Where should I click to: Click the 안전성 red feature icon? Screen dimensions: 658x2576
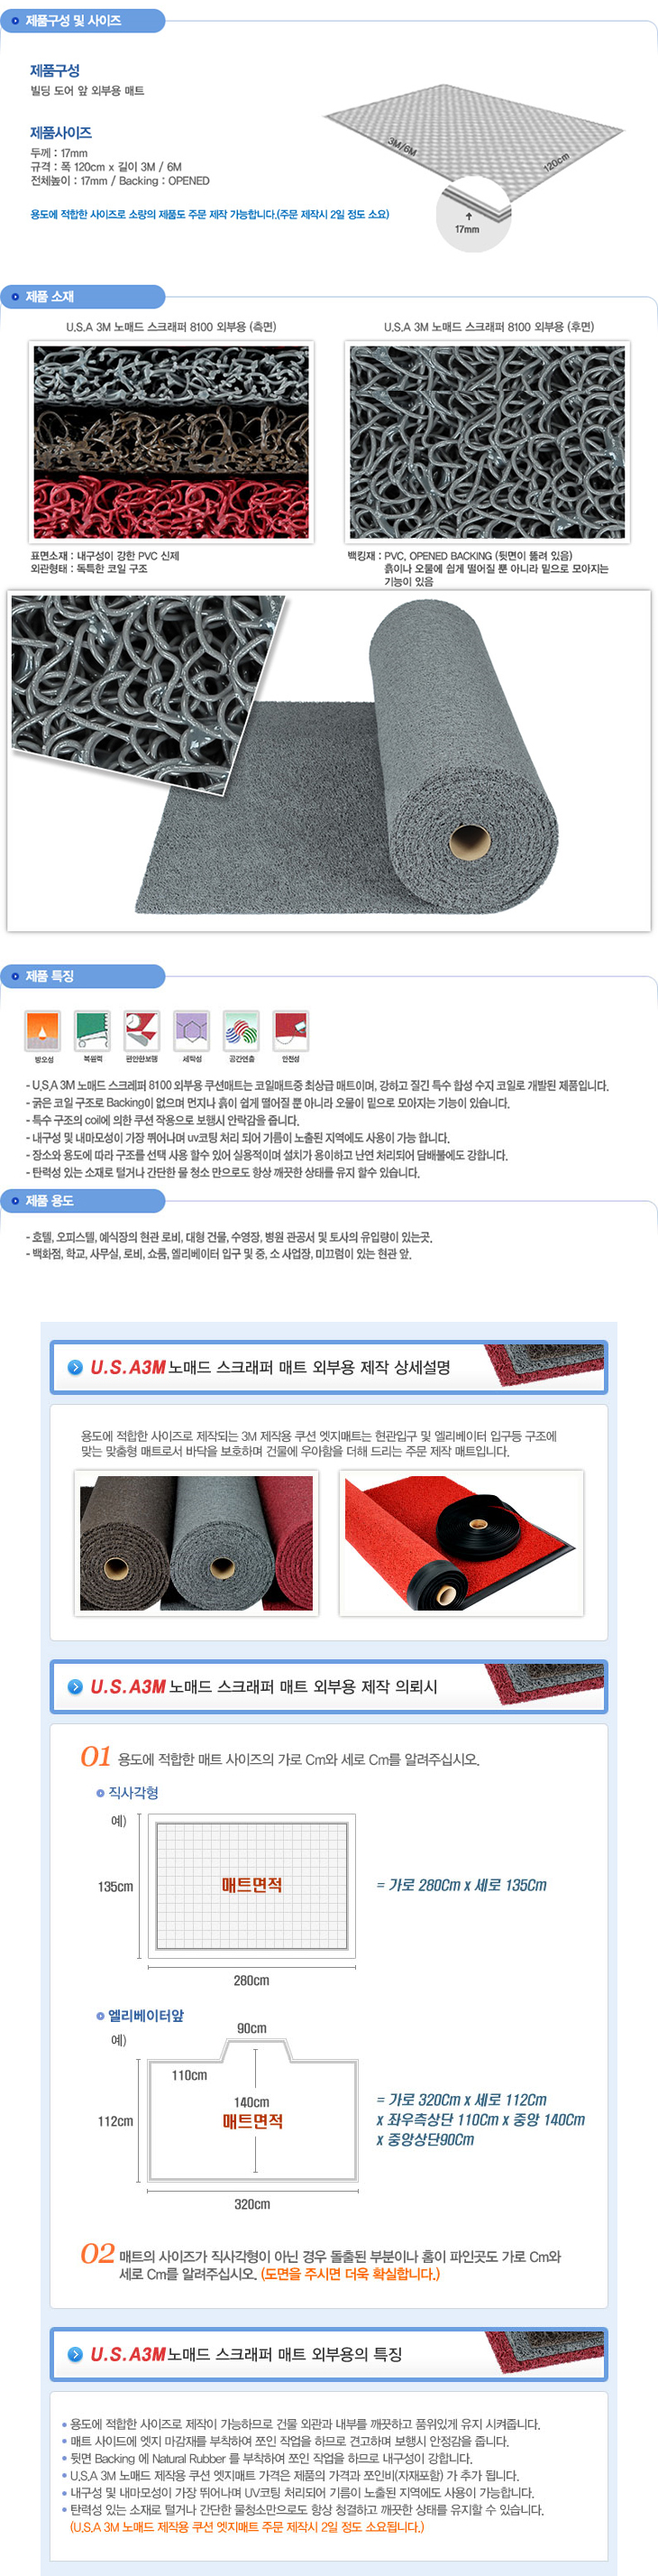[290, 1029]
